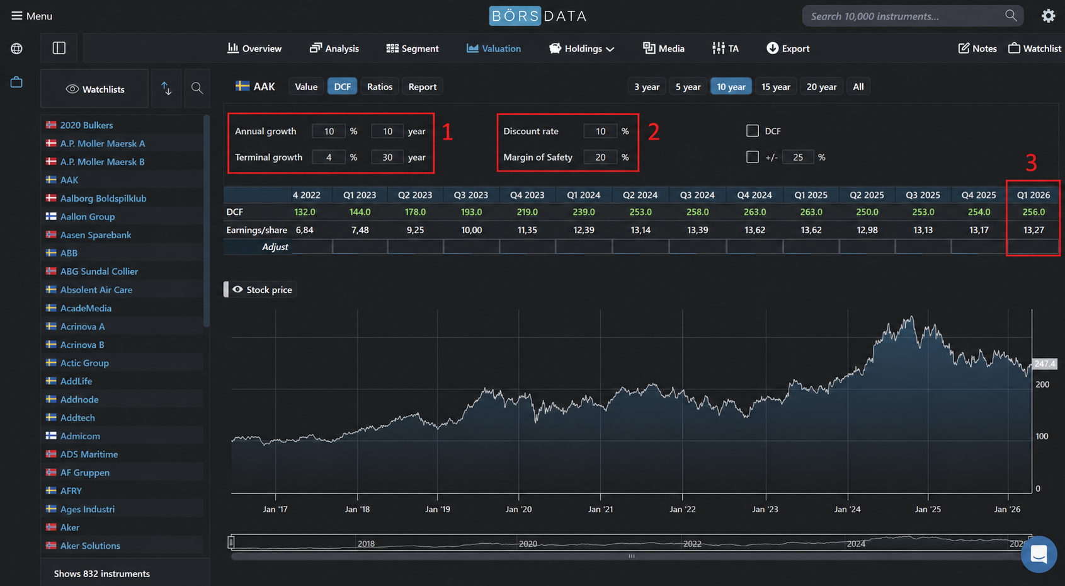The image size is (1065, 586).
Task: Click the Denmark flag beside A.P. Moller Maersk A
Action: [x=51, y=143]
